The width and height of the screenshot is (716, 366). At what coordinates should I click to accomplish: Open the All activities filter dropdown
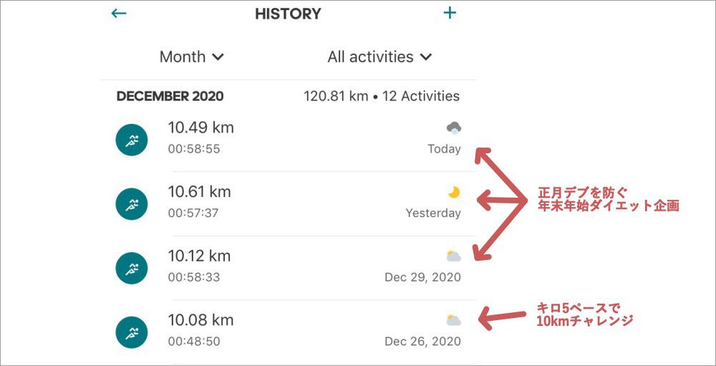pyautogui.click(x=379, y=57)
